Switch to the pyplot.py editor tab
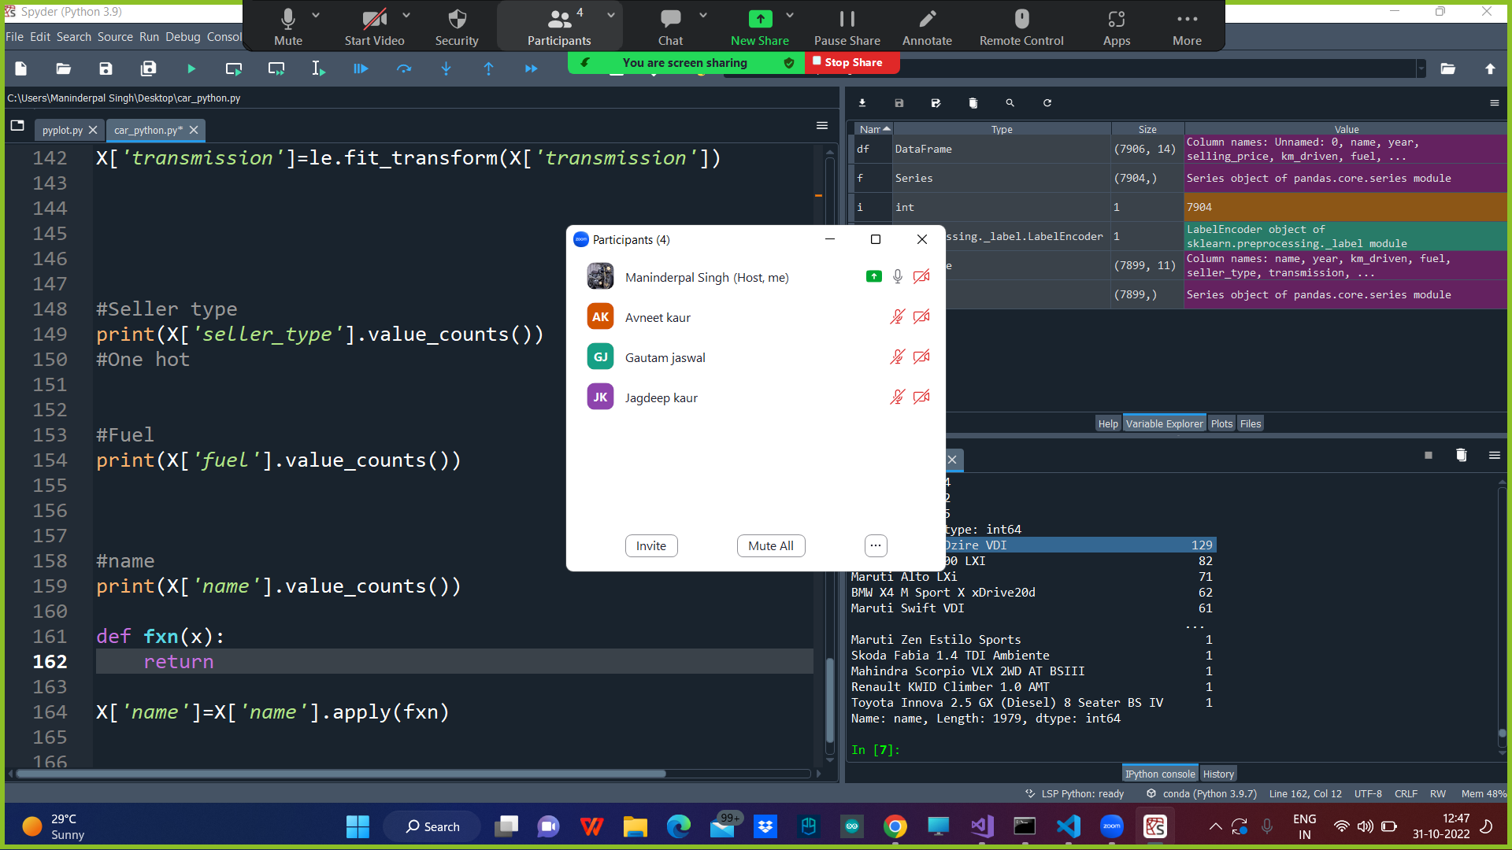Screen dimensions: 1512x850 [x=62, y=131]
